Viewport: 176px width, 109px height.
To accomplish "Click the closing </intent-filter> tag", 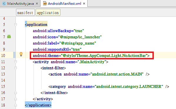I will click(54, 93).
